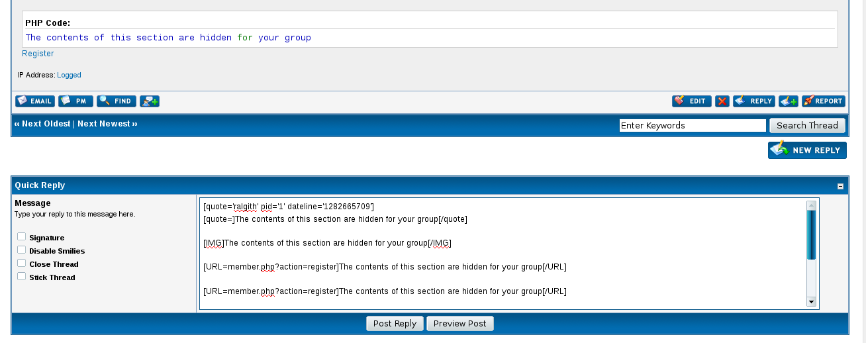866x343 pixels.
Task: Click the message box scrollbar down arrow
Action: click(x=811, y=302)
